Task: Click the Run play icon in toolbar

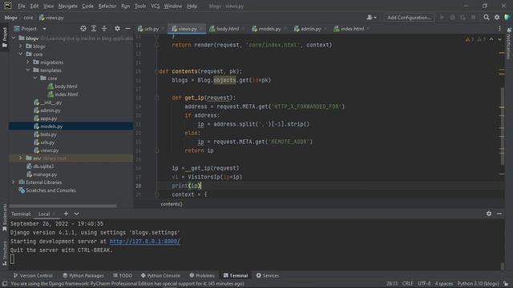Action: pyautogui.click(x=442, y=18)
